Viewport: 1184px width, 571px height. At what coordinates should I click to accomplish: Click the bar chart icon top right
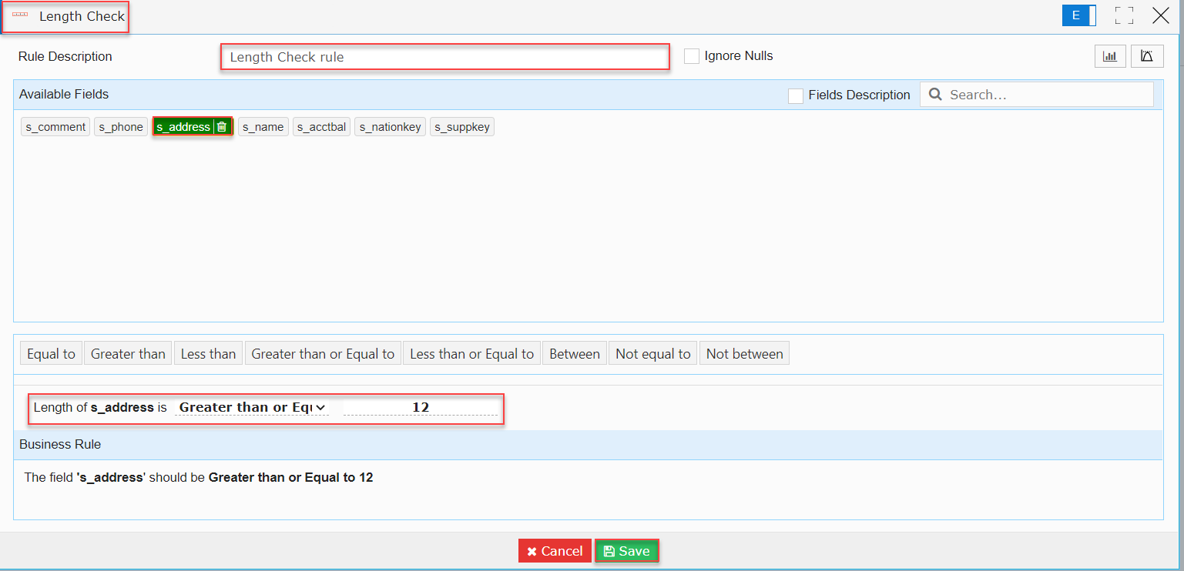[1109, 57]
